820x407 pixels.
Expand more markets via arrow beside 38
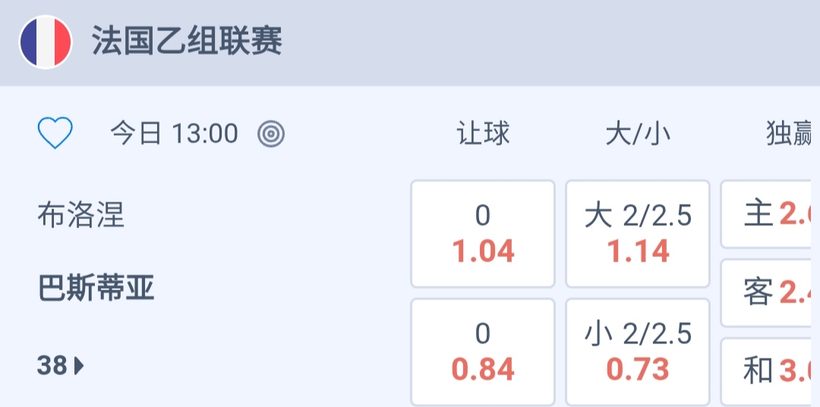click(x=79, y=367)
